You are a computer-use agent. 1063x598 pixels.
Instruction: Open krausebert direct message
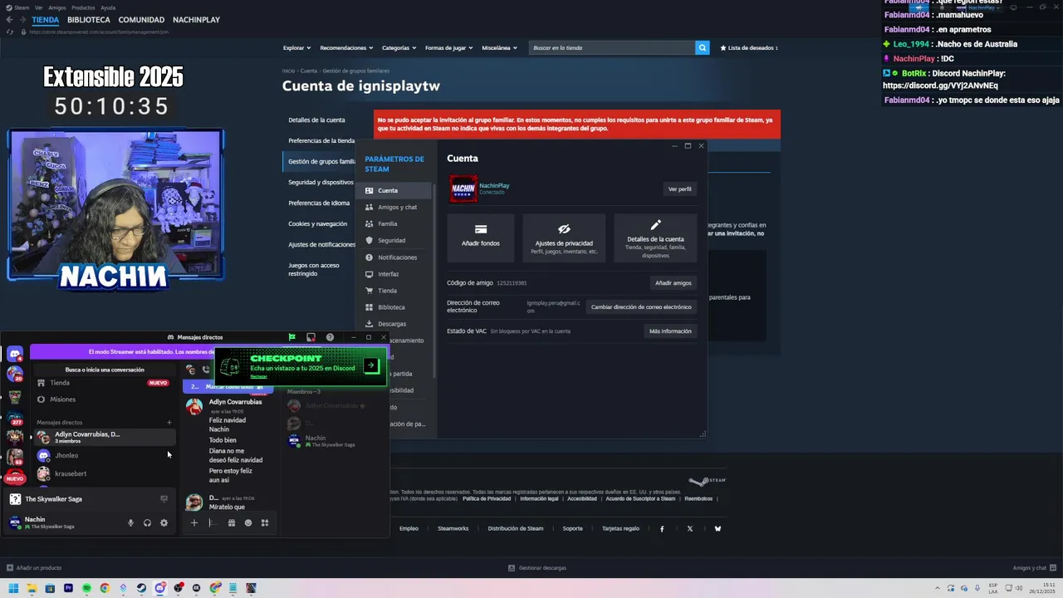tap(104, 473)
